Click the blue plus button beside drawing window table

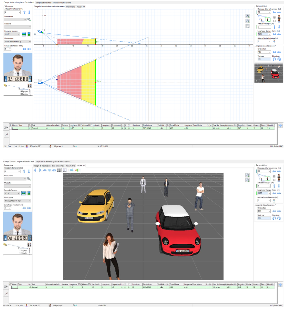click(280, 126)
